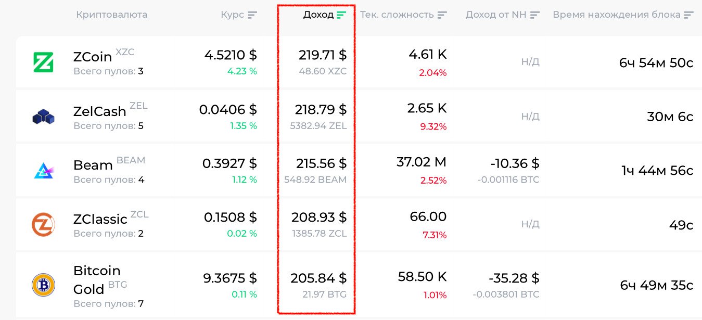The image size is (702, 320).
Task: Open the ZelCash coin name link
Action: [100, 111]
